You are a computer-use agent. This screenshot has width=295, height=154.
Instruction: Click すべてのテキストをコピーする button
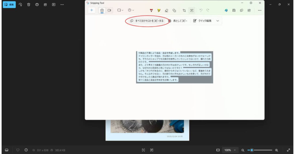[x=147, y=21]
